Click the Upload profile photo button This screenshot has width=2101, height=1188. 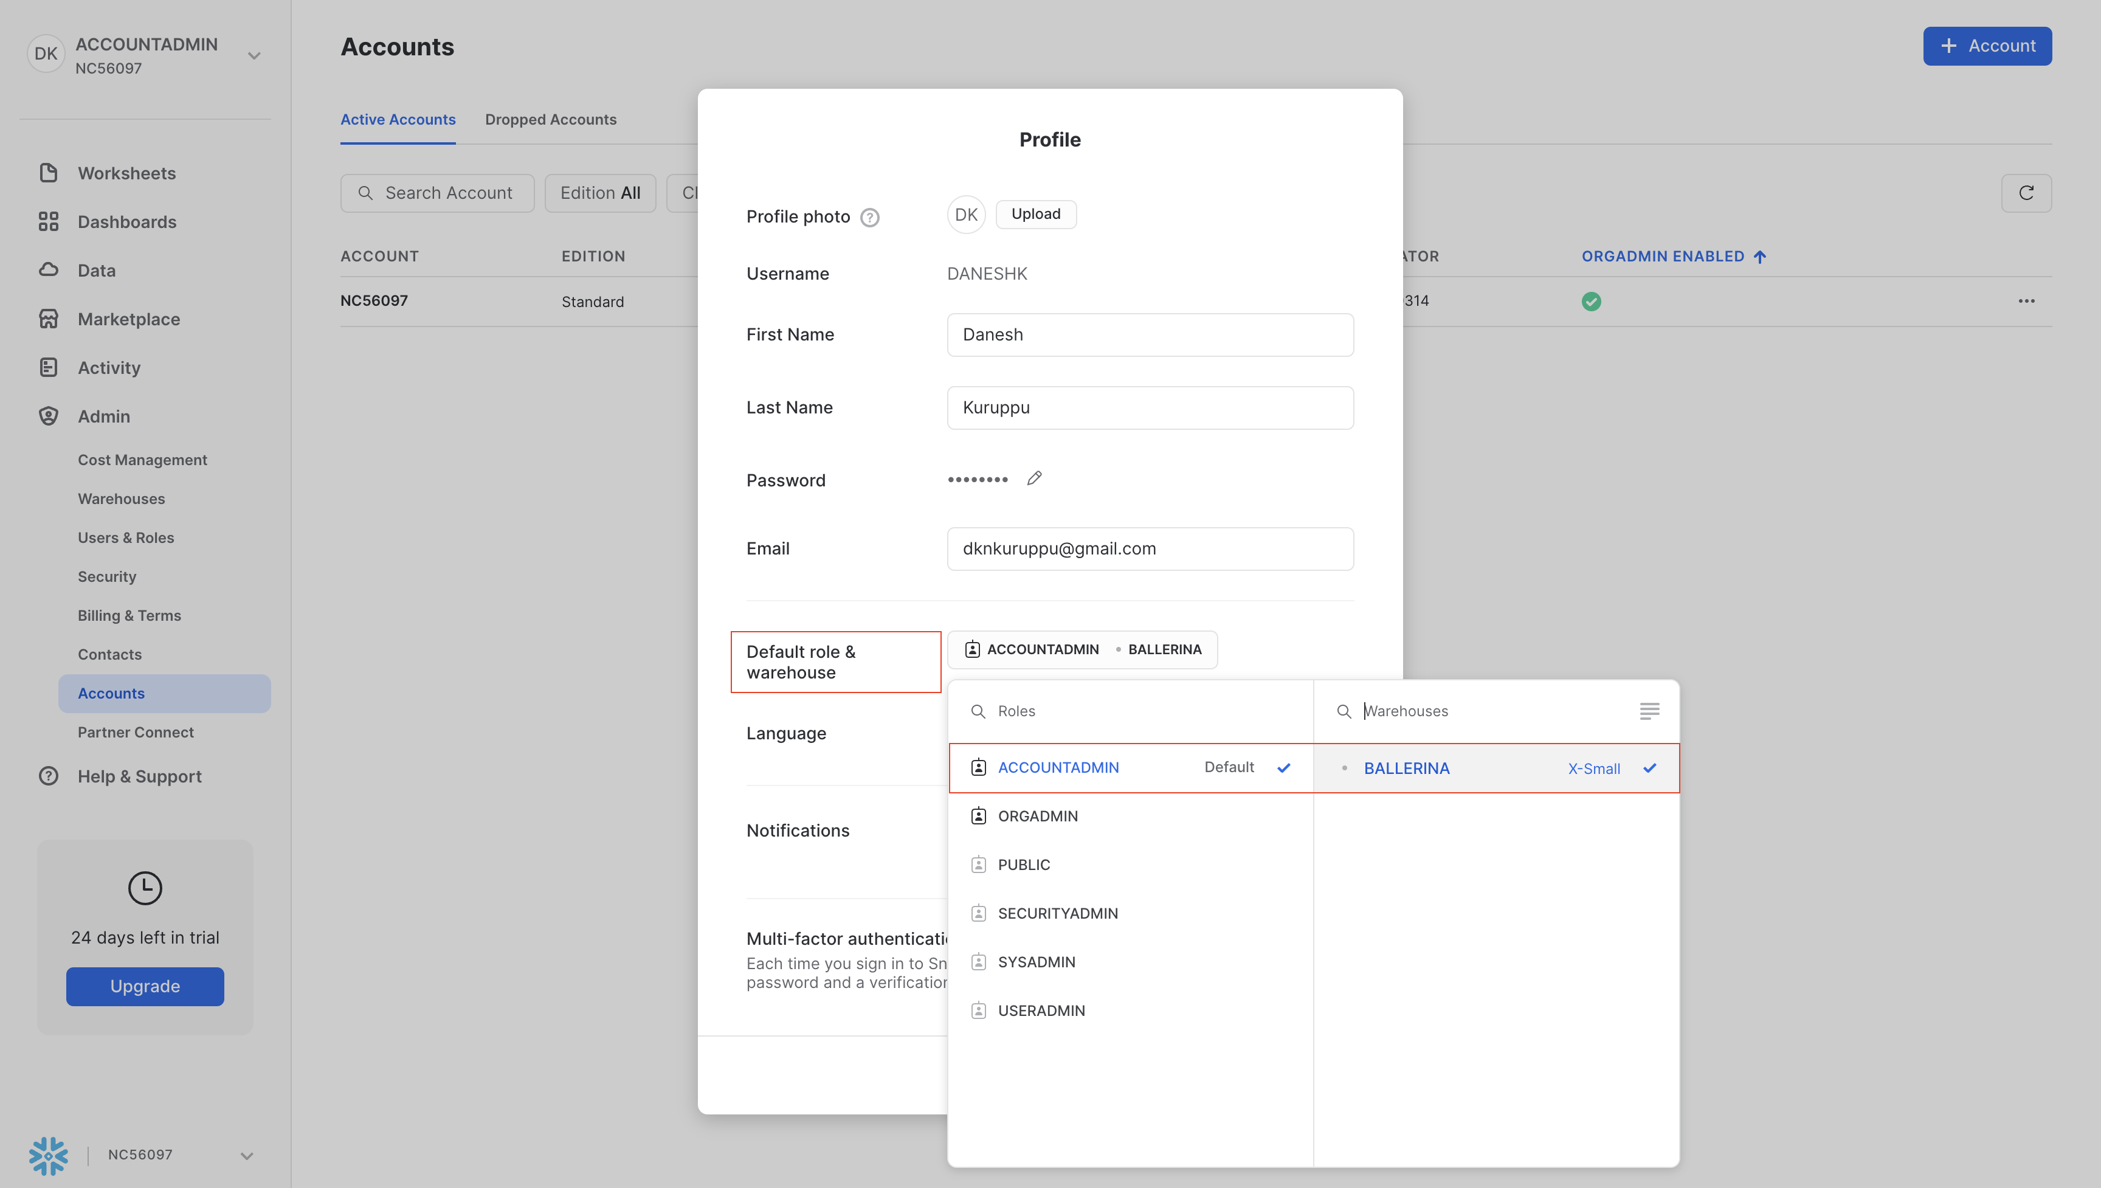point(1035,214)
